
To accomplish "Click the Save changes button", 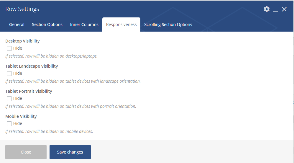I will tap(70, 152).
